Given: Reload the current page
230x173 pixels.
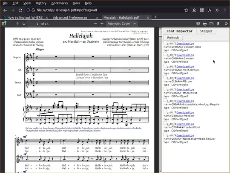Looking at the screenshot, I should (20, 10).
